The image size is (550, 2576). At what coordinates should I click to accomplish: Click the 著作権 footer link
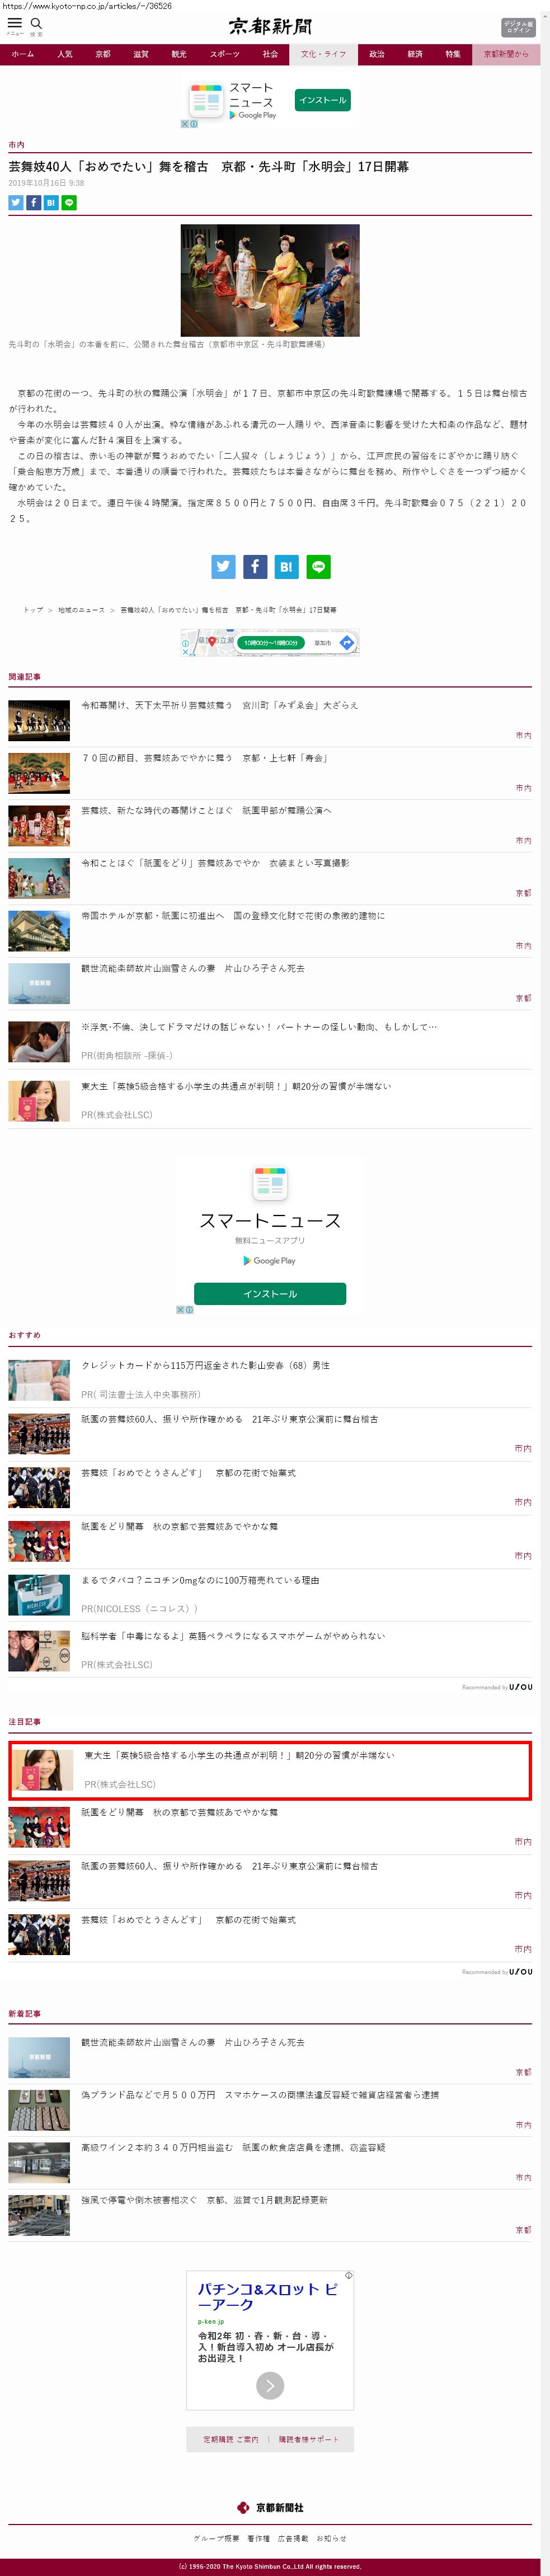click(258, 2538)
